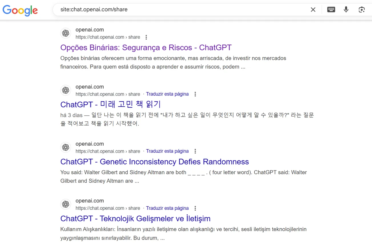Click snippet 'You said: Walter Gilbert and Sidney Altman'
This screenshot has width=372, height=250.
click(184, 176)
